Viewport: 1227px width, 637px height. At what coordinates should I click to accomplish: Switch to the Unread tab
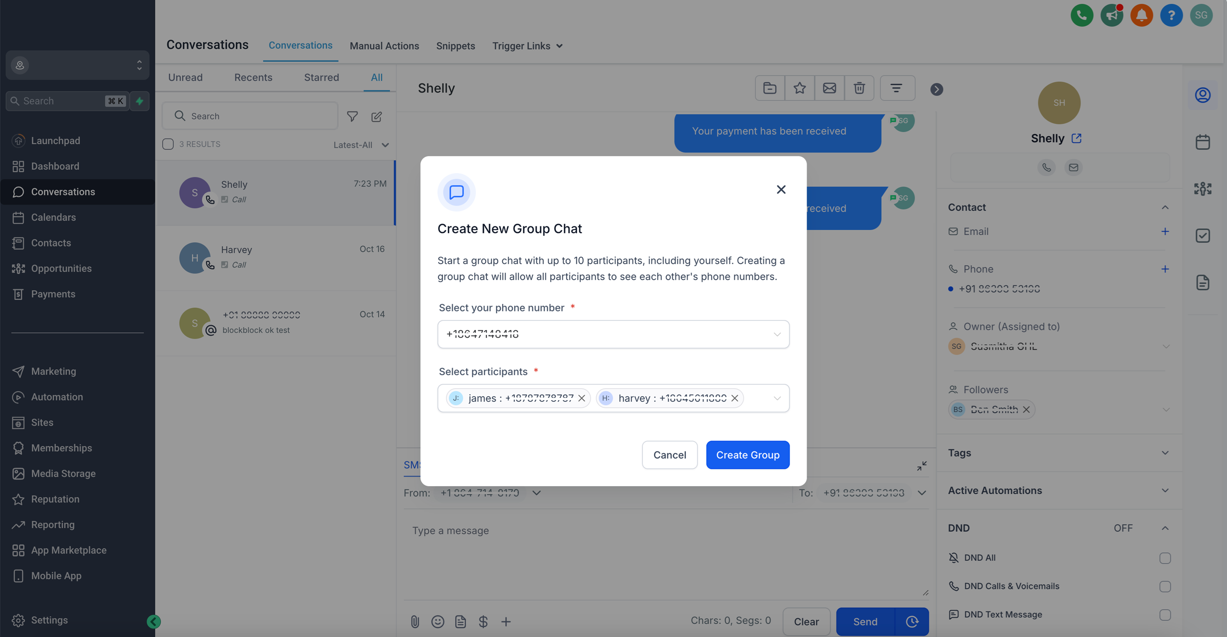pos(185,78)
